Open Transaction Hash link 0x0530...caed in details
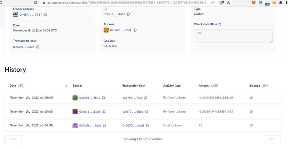This screenshot has height=149, width=288. click(x=24, y=47)
